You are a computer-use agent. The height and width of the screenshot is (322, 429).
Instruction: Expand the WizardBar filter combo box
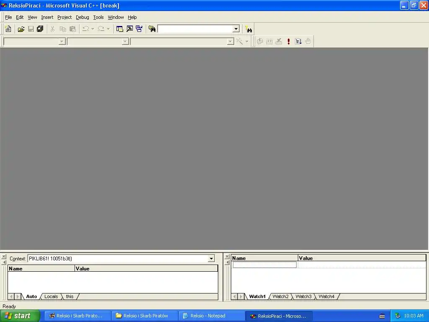[125, 42]
